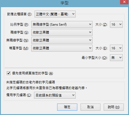Click the 說明 (H) help button
The height and width of the screenshot is (115, 129).
114,107
